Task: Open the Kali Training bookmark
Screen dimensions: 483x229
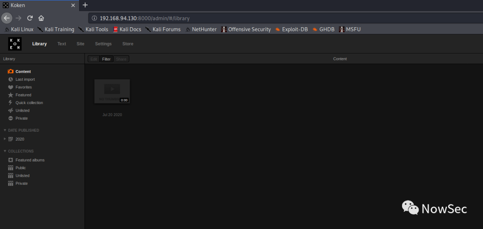Action: [x=56, y=29]
